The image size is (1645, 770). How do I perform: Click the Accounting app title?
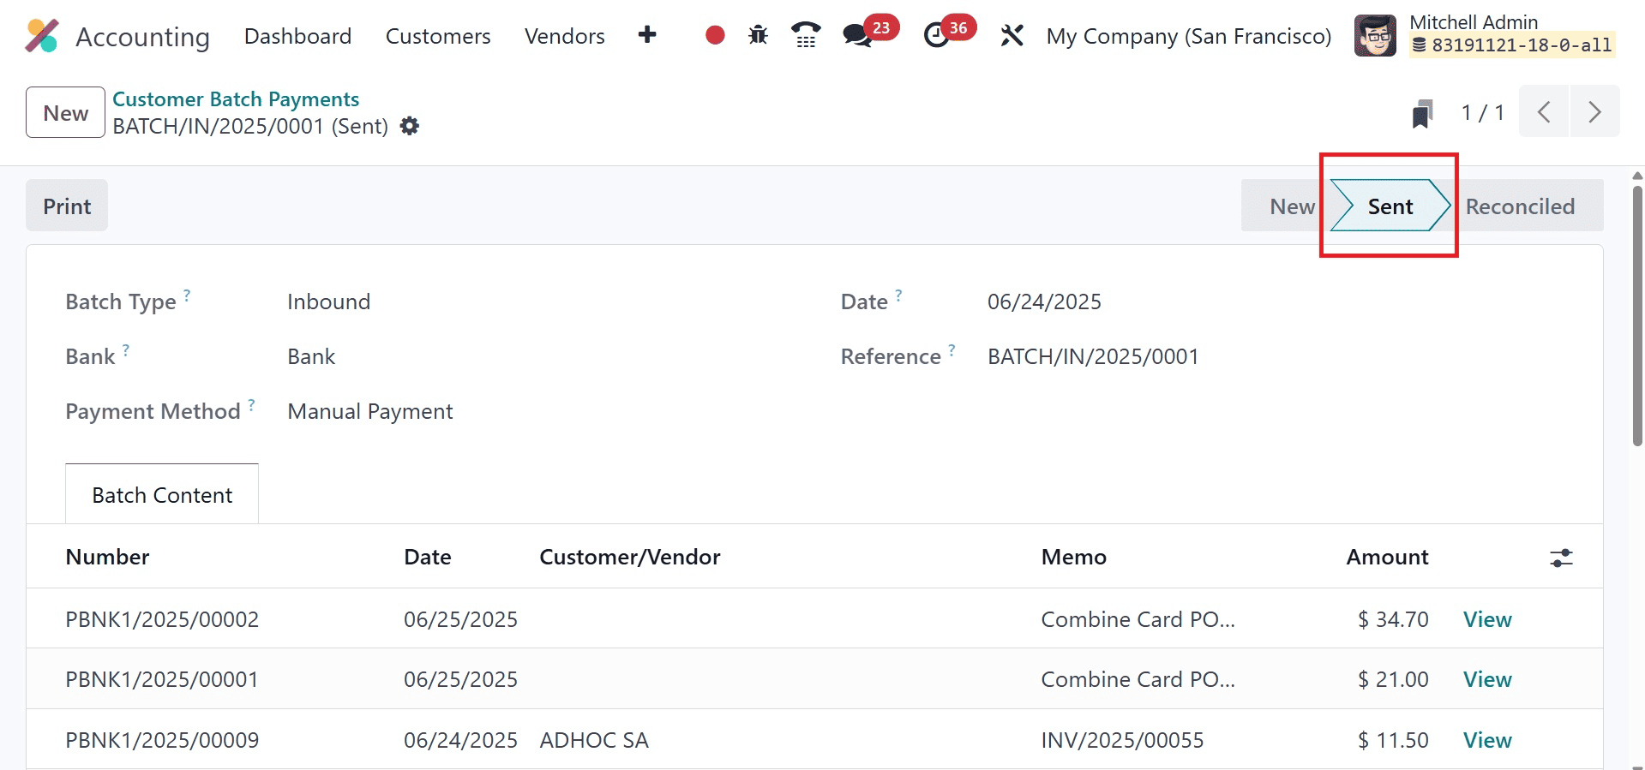tap(142, 37)
